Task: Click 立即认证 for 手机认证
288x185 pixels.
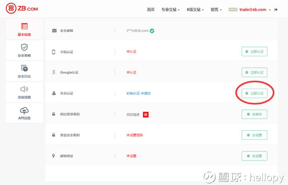Action: [254, 52]
